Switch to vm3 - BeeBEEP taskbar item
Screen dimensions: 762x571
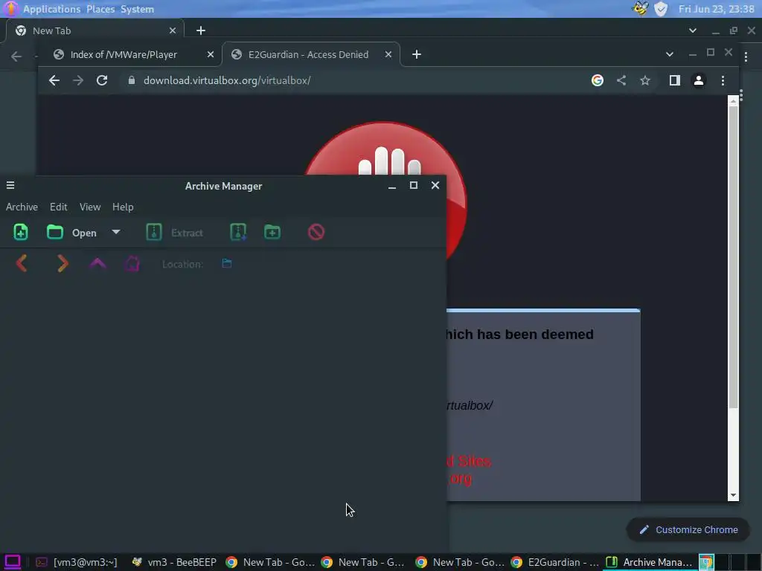coord(174,562)
